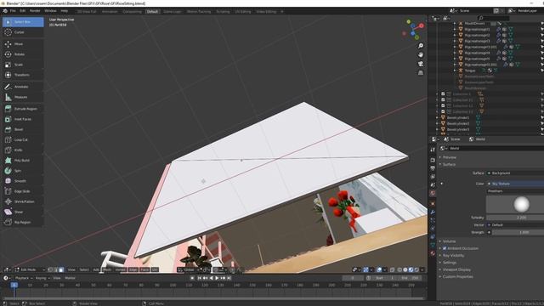
Task: Open the Surface Background dropdown
Action: [x=515, y=173]
